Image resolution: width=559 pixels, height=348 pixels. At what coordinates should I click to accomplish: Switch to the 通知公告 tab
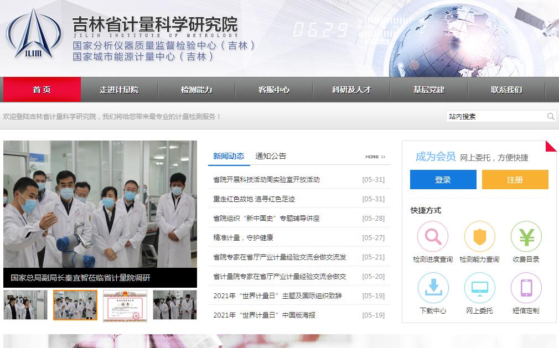[x=271, y=156]
